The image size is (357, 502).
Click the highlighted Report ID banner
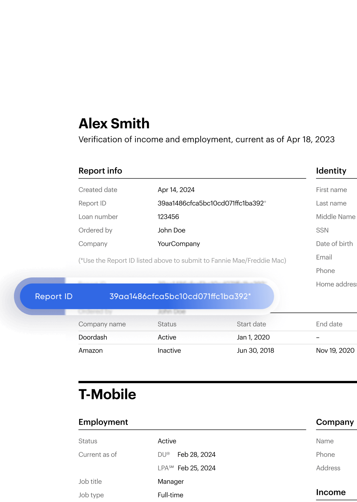pos(147,296)
